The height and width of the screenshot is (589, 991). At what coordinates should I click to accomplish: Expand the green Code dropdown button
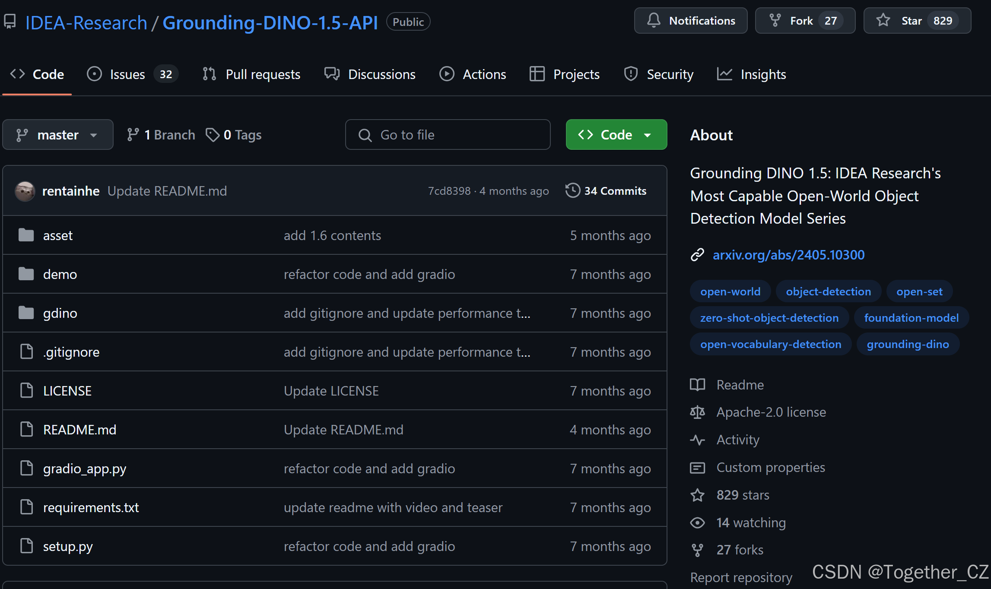pyautogui.click(x=616, y=135)
